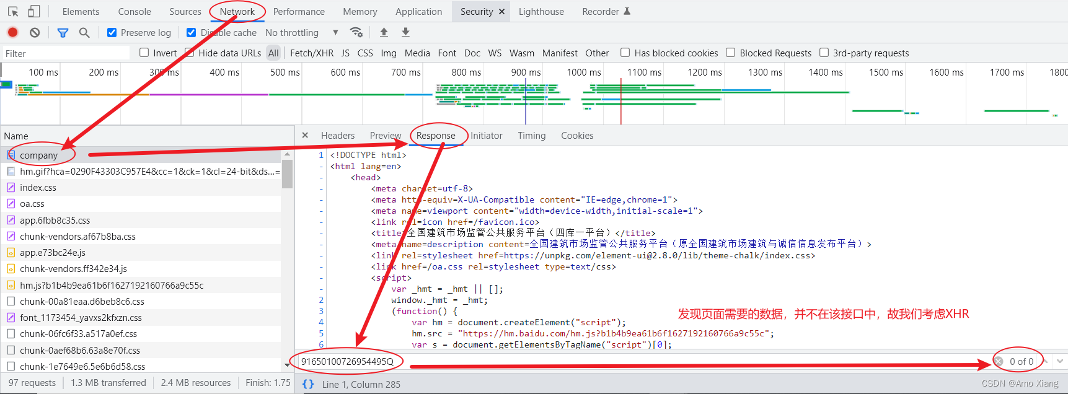This screenshot has width=1068, height=394.
Task: Clear the response search box text
Action: click(999, 361)
